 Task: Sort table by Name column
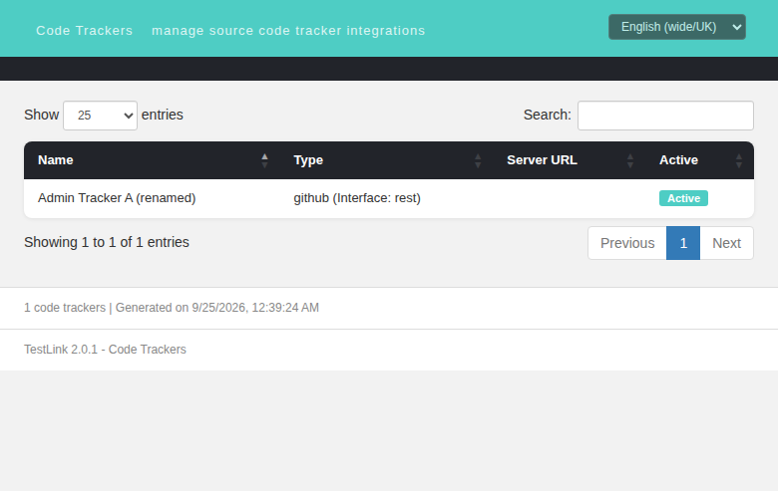pyautogui.click(x=152, y=160)
